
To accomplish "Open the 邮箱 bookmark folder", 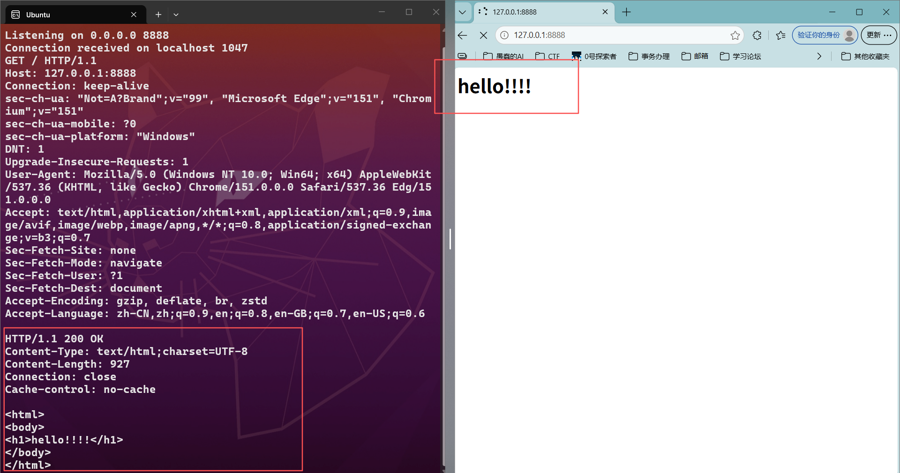I will click(x=695, y=56).
